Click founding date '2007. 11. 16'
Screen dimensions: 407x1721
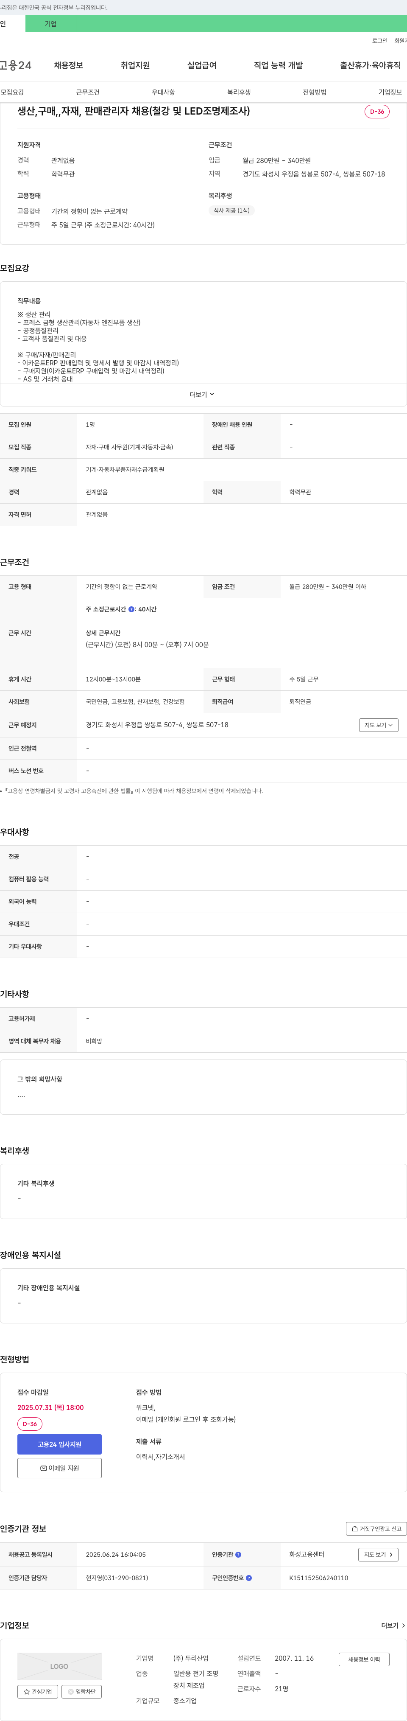[294, 1658]
